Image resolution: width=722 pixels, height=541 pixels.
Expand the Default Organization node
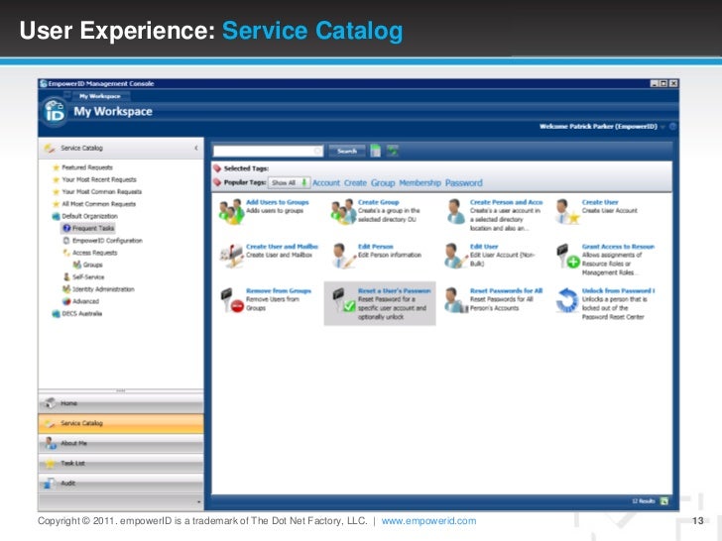pyautogui.click(x=90, y=216)
